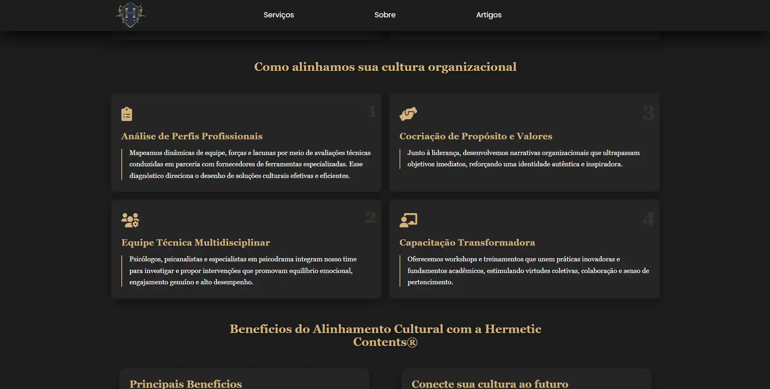The image size is (770, 389).
Task: Click the Hermetic crest logo in header
Action: pyautogui.click(x=130, y=15)
